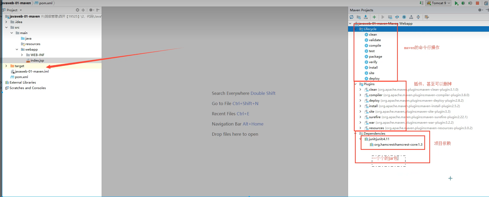Collapse the main folder
This screenshot has height=197, width=489.
coord(12,33)
